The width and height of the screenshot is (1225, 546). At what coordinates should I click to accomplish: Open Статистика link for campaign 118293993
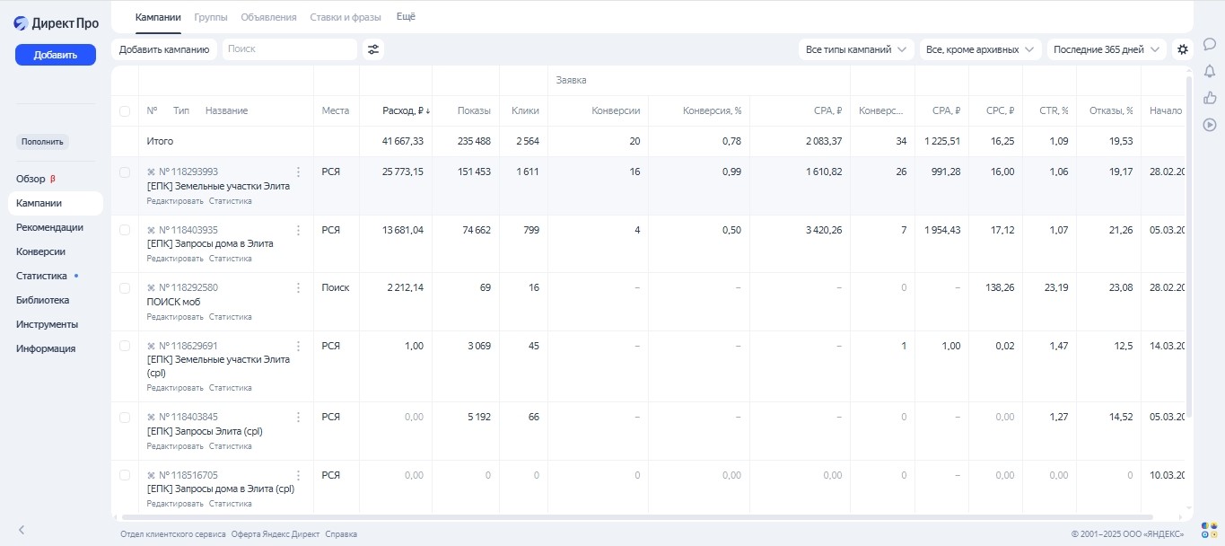click(x=231, y=201)
